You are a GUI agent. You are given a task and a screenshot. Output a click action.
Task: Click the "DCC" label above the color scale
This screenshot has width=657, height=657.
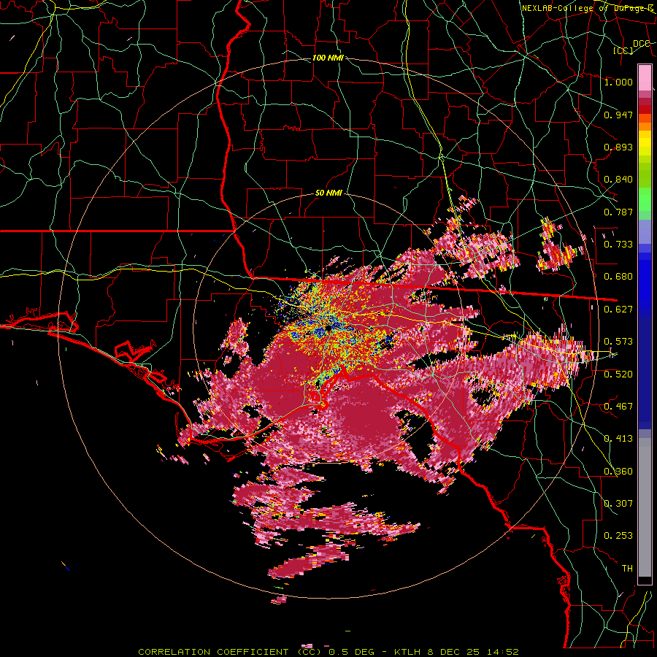[642, 44]
